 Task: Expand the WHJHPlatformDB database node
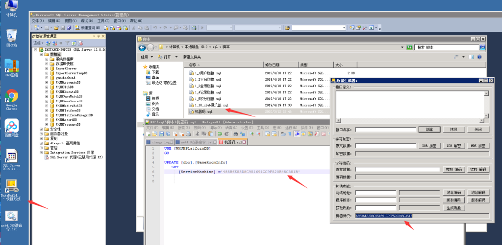(47, 111)
